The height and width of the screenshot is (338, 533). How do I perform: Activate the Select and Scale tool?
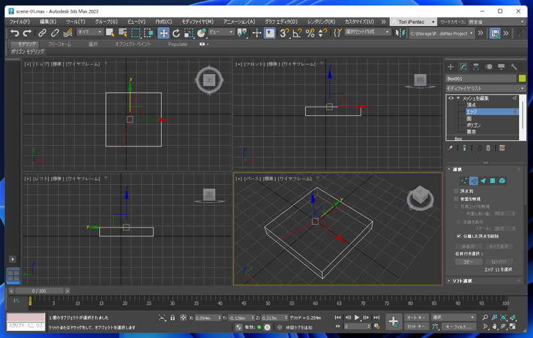(x=189, y=33)
